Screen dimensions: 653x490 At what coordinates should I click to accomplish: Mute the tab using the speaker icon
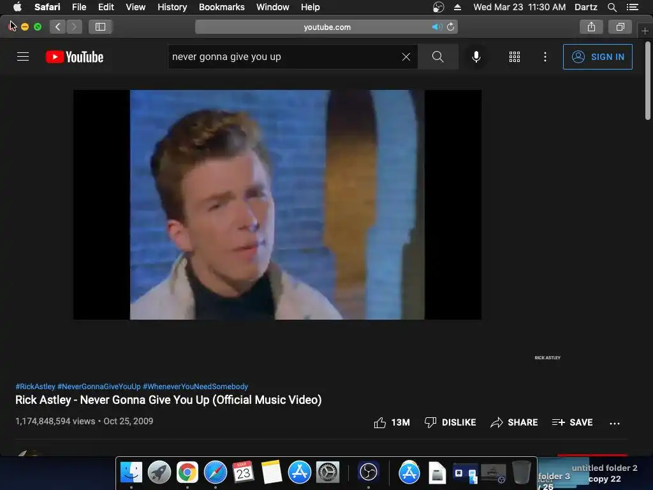point(436,27)
